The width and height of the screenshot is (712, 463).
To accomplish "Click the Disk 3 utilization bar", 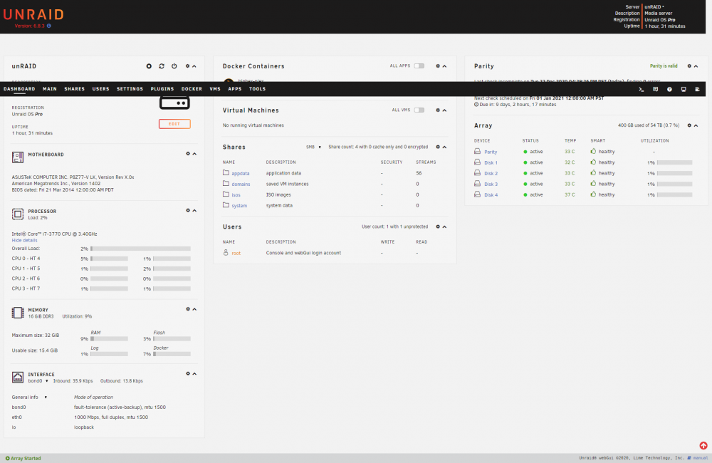I will click(674, 184).
